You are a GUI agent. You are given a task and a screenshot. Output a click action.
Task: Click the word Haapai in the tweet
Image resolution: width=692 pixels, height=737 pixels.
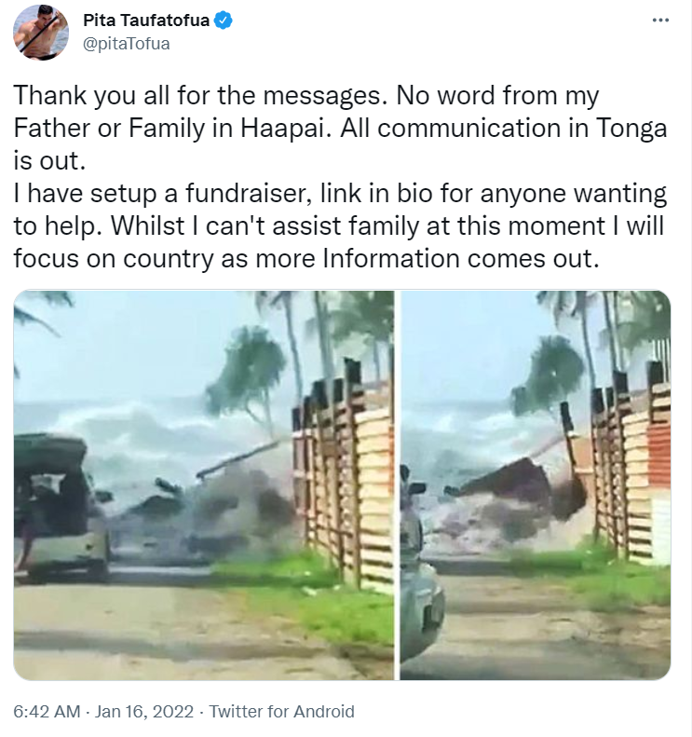(x=282, y=129)
